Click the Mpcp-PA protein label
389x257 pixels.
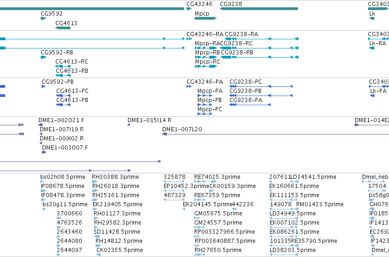tap(210, 91)
